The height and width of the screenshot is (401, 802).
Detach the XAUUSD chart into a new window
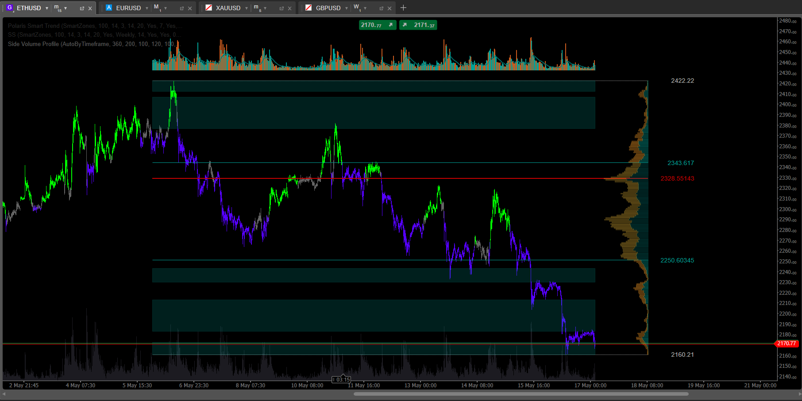click(x=281, y=8)
